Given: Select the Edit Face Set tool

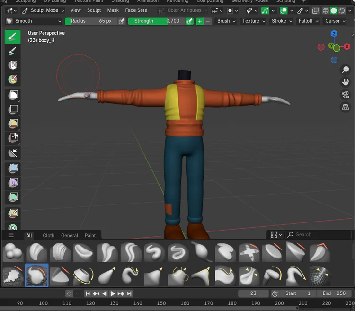Looking at the screenshot, I should (x=13, y=213).
